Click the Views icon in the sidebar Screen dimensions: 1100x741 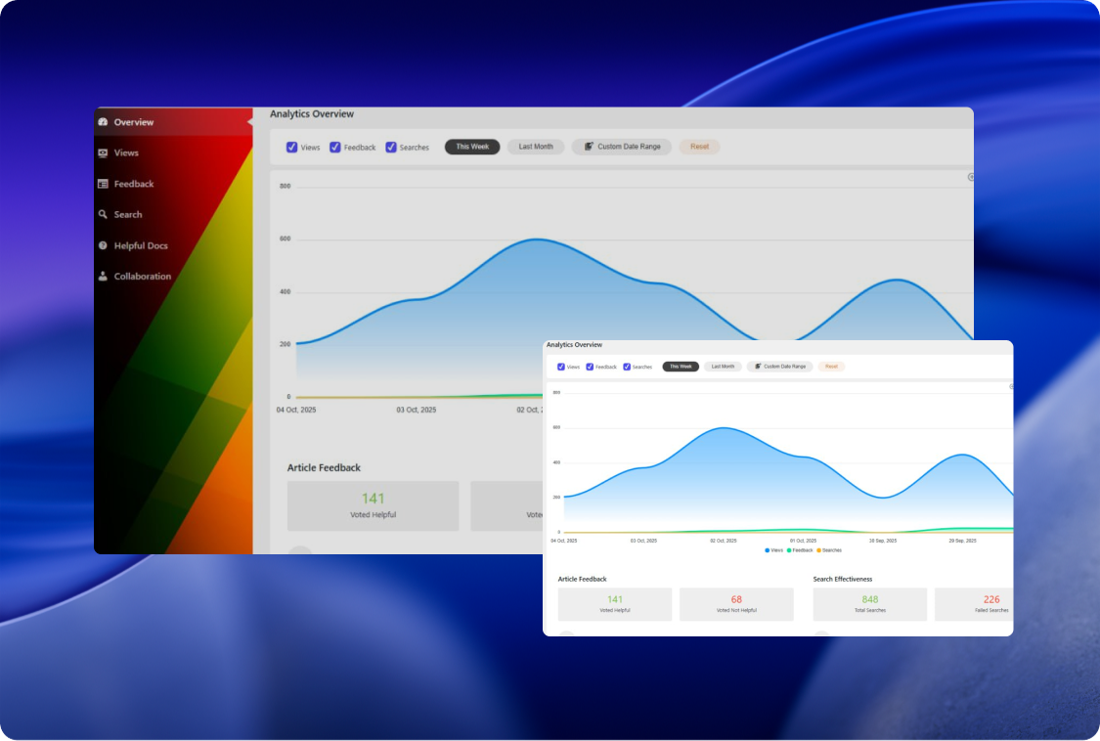tap(103, 153)
